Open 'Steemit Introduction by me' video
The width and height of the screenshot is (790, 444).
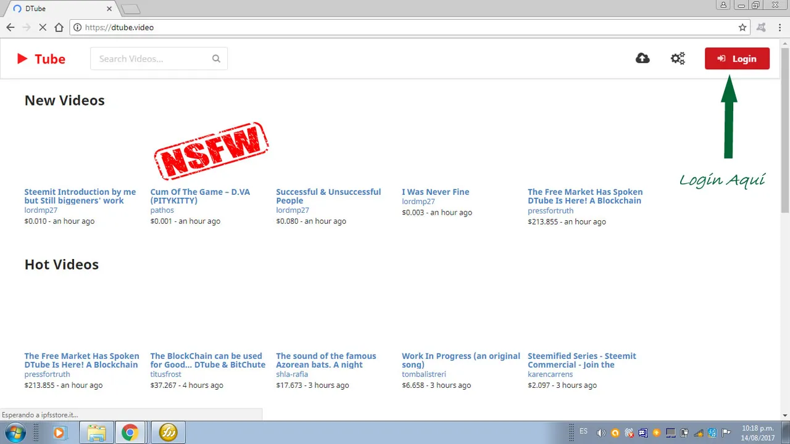[x=80, y=196]
